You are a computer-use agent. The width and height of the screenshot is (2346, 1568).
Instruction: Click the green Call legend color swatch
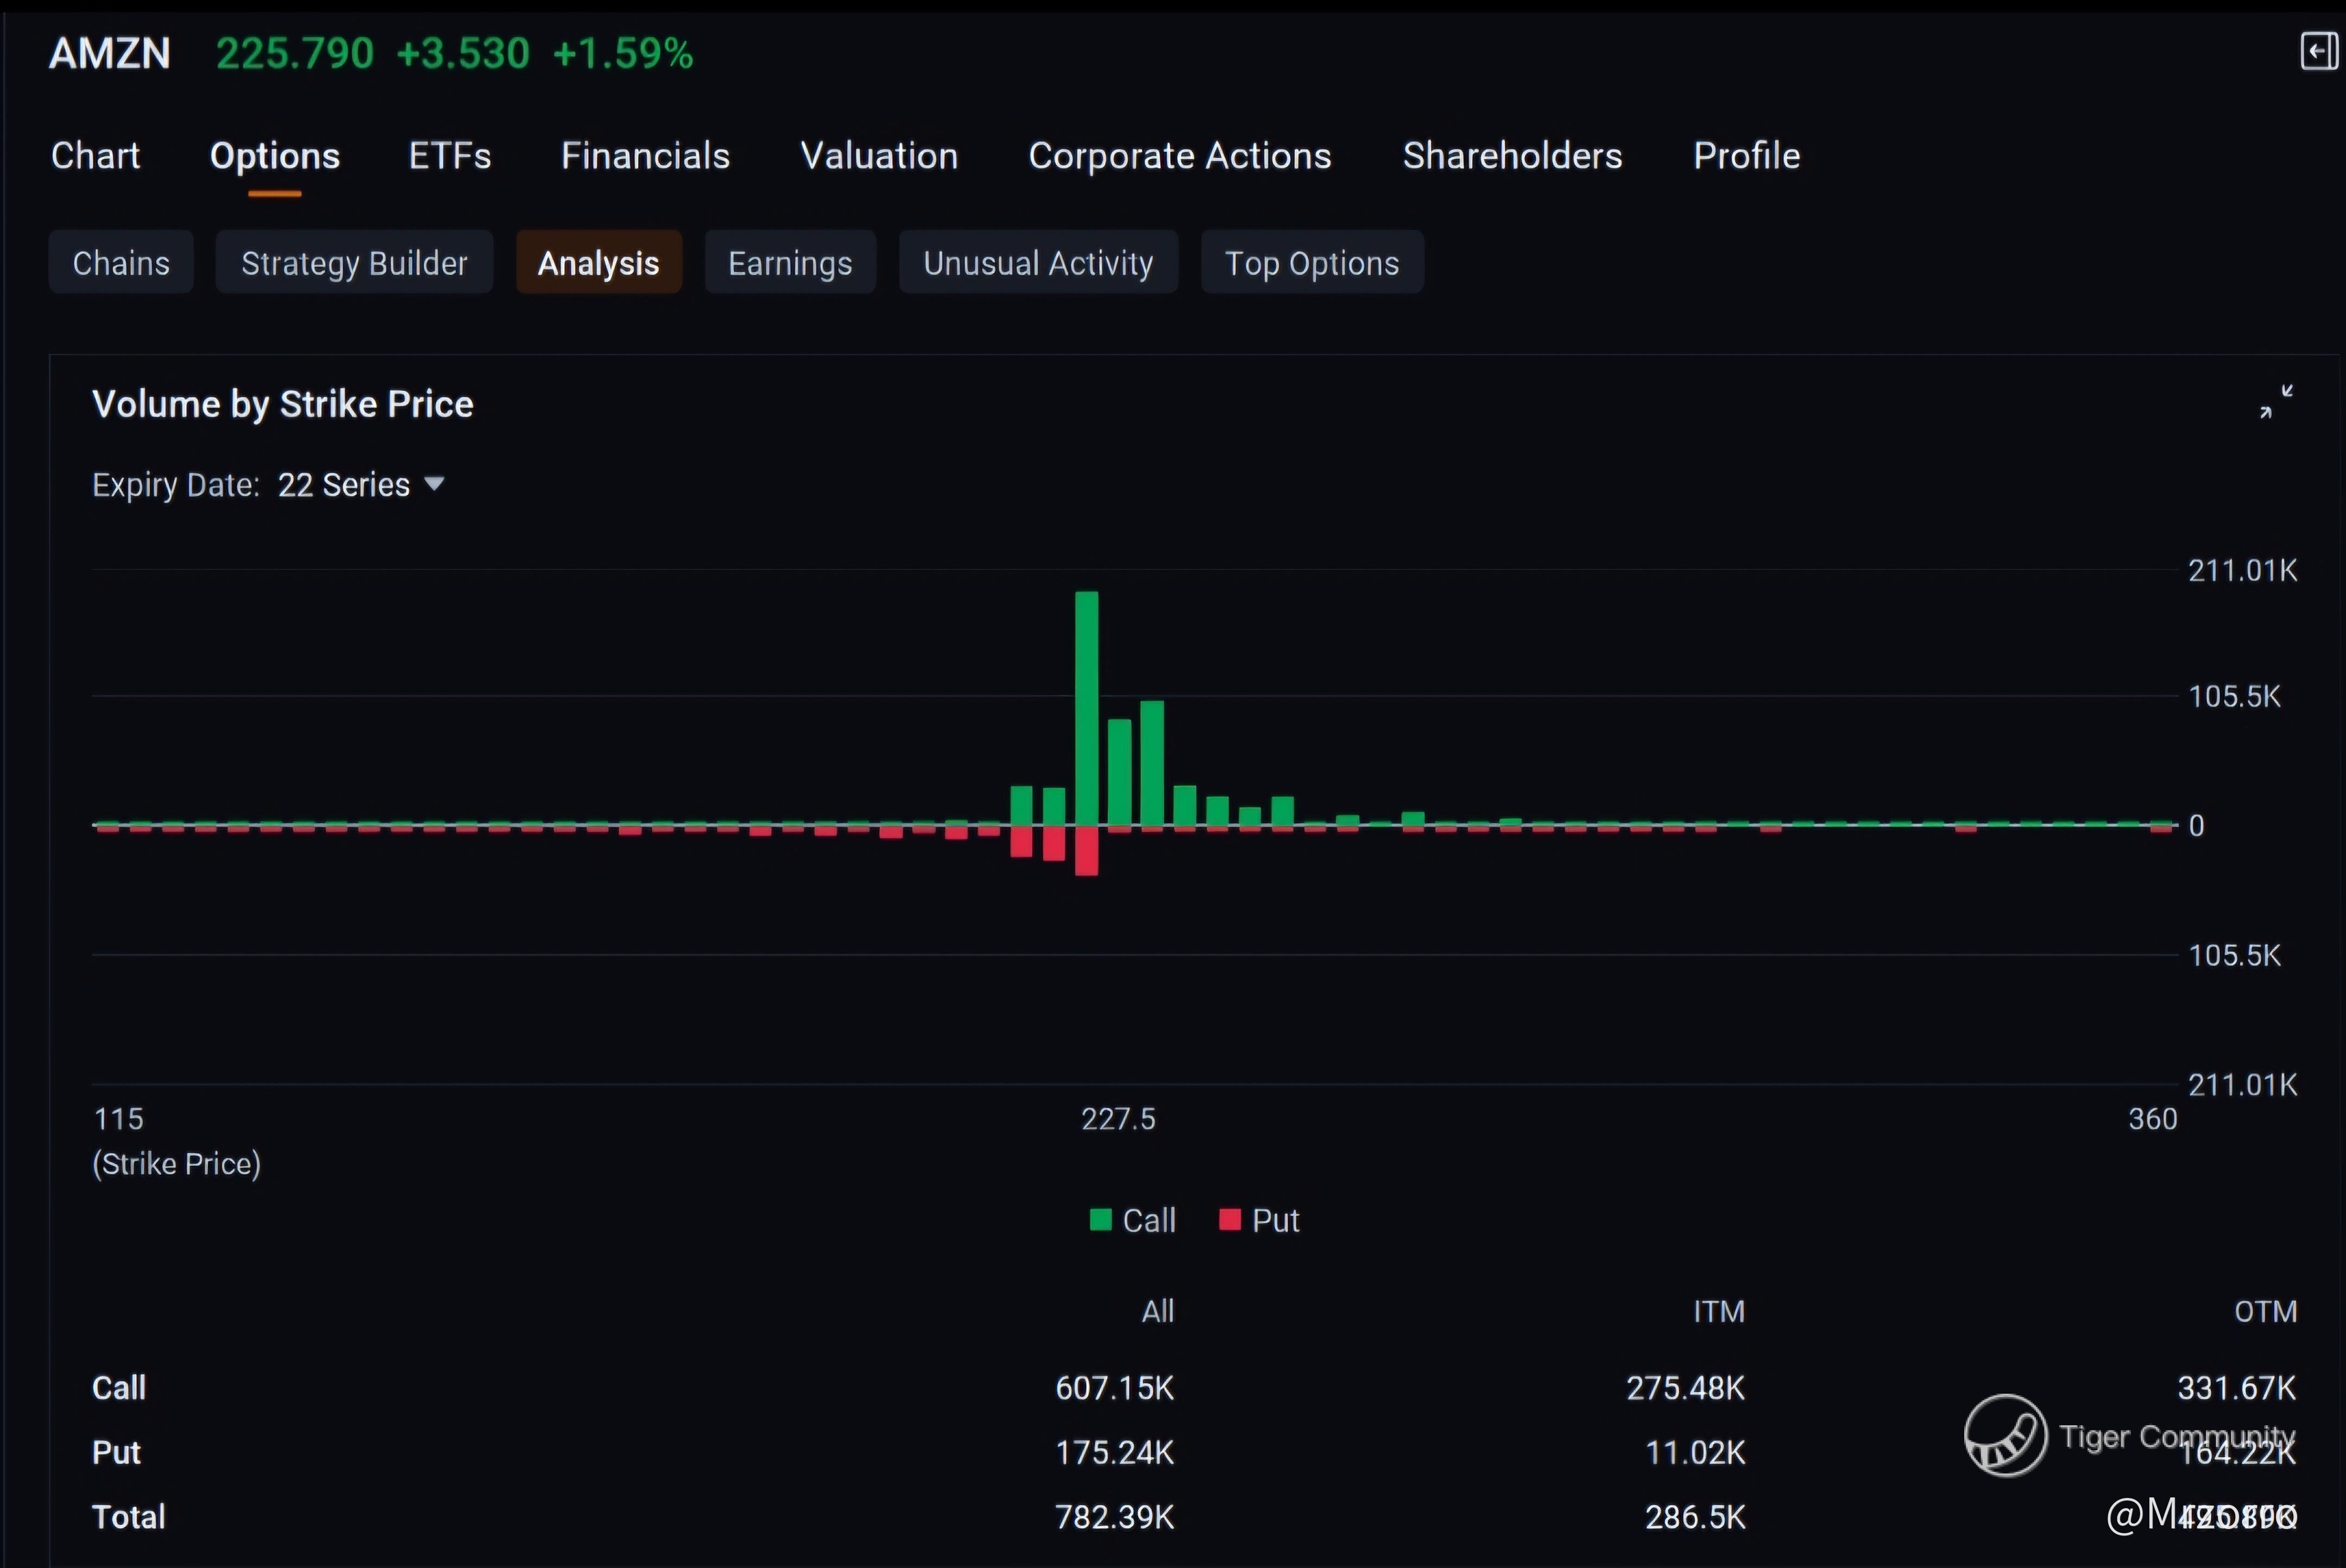coord(1100,1220)
